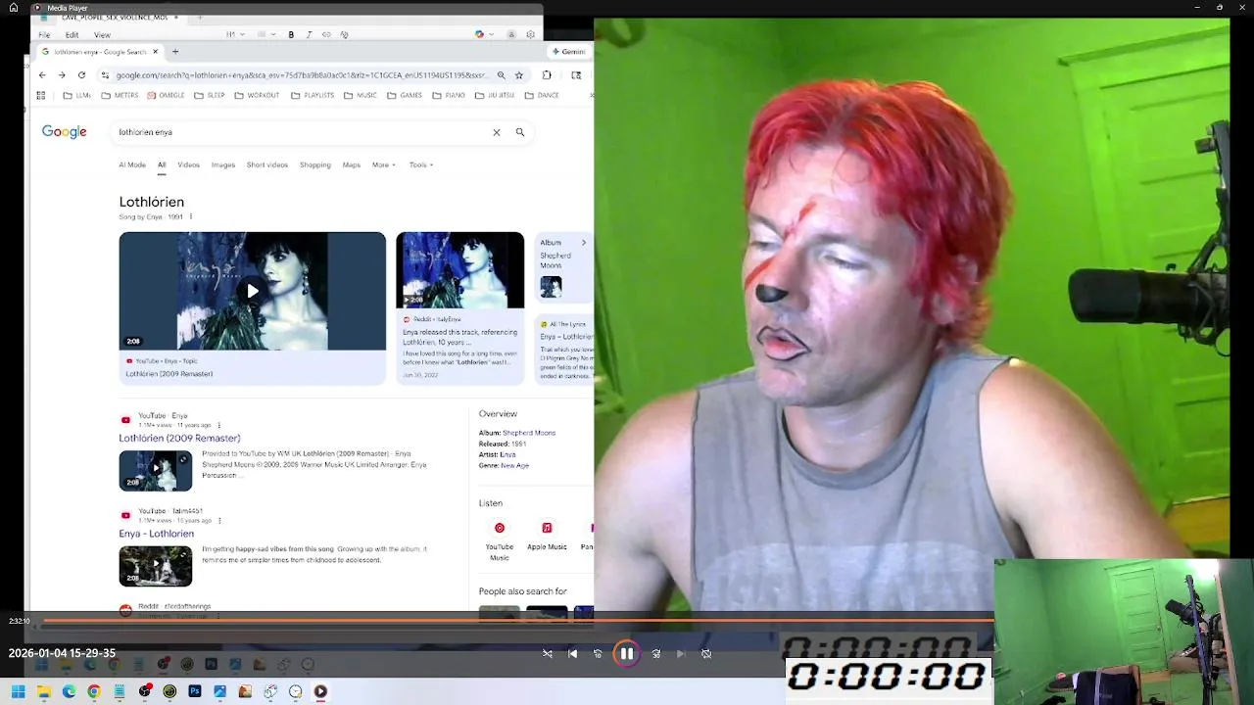Image resolution: width=1254 pixels, height=705 pixels.
Task: Switch to the Images tab
Action: coord(223,164)
